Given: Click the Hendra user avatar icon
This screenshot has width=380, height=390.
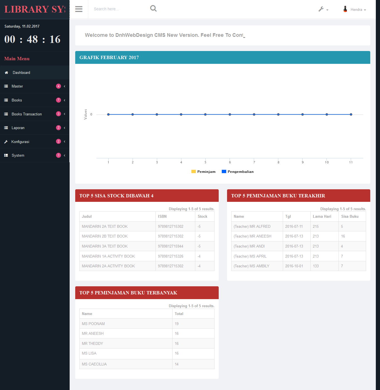Looking at the screenshot, I should click(x=345, y=9).
